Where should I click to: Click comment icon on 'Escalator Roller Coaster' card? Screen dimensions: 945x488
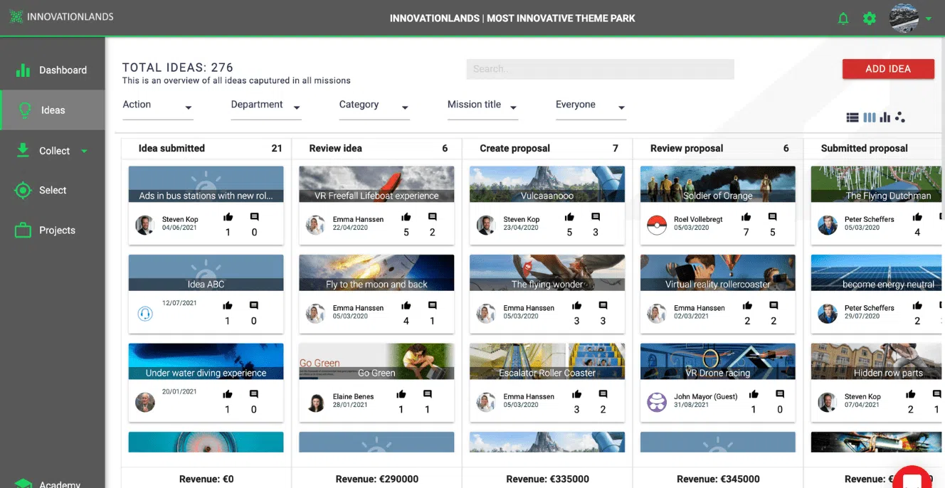tap(603, 394)
